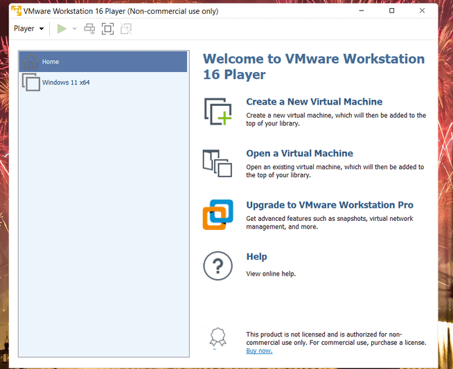The width and height of the screenshot is (453, 369).
Task: Expand the power options arrow beside play
Action: (x=75, y=28)
